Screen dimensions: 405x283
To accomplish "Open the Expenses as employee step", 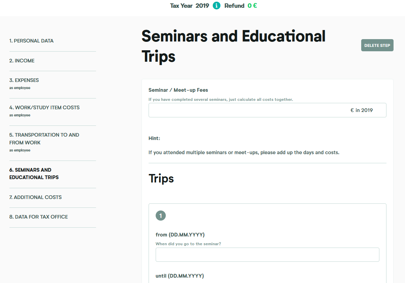I will click(x=24, y=80).
